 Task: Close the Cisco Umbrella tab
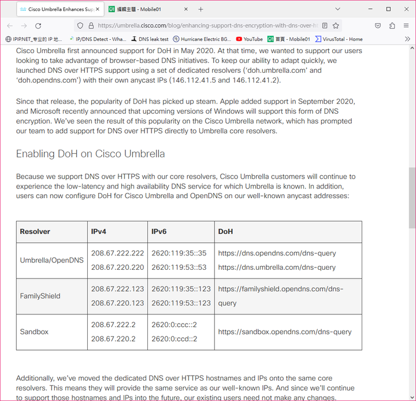click(x=98, y=9)
